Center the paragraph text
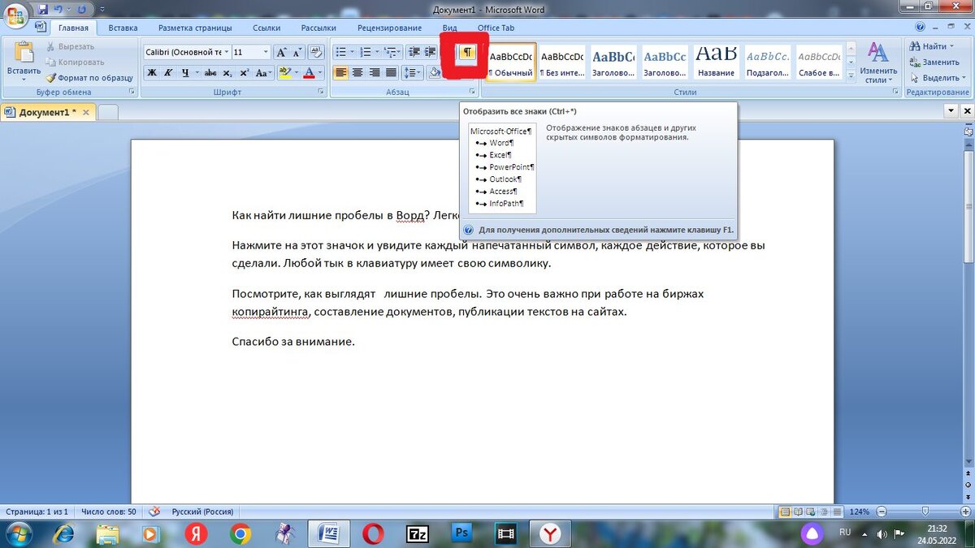The image size is (975, 548). point(357,72)
